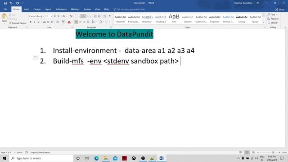The image size is (288, 162).
Task: Click the Sort icon
Action: coord(104,16)
